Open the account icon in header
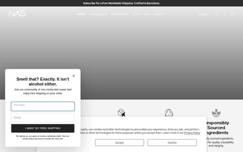 coord(224,14)
